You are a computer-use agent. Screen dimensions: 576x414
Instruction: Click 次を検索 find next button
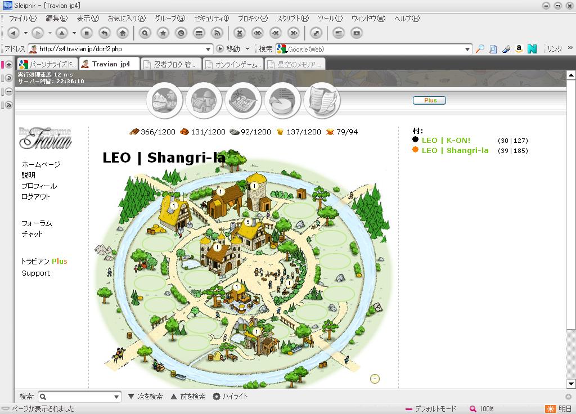[x=146, y=397]
